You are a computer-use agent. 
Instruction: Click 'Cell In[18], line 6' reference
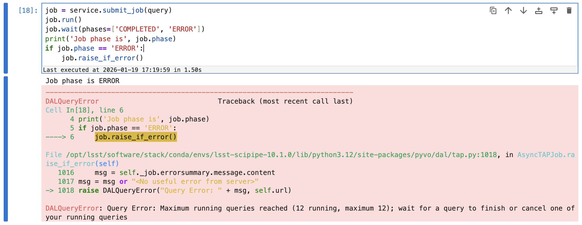[84, 110]
